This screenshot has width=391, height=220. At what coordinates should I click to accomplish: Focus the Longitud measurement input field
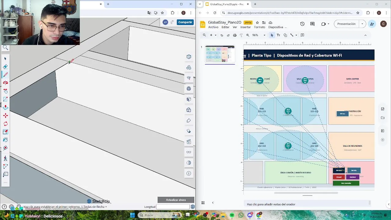(173, 207)
